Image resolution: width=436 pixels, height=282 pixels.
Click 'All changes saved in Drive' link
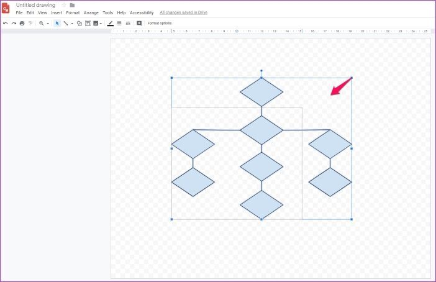click(x=183, y=12)
